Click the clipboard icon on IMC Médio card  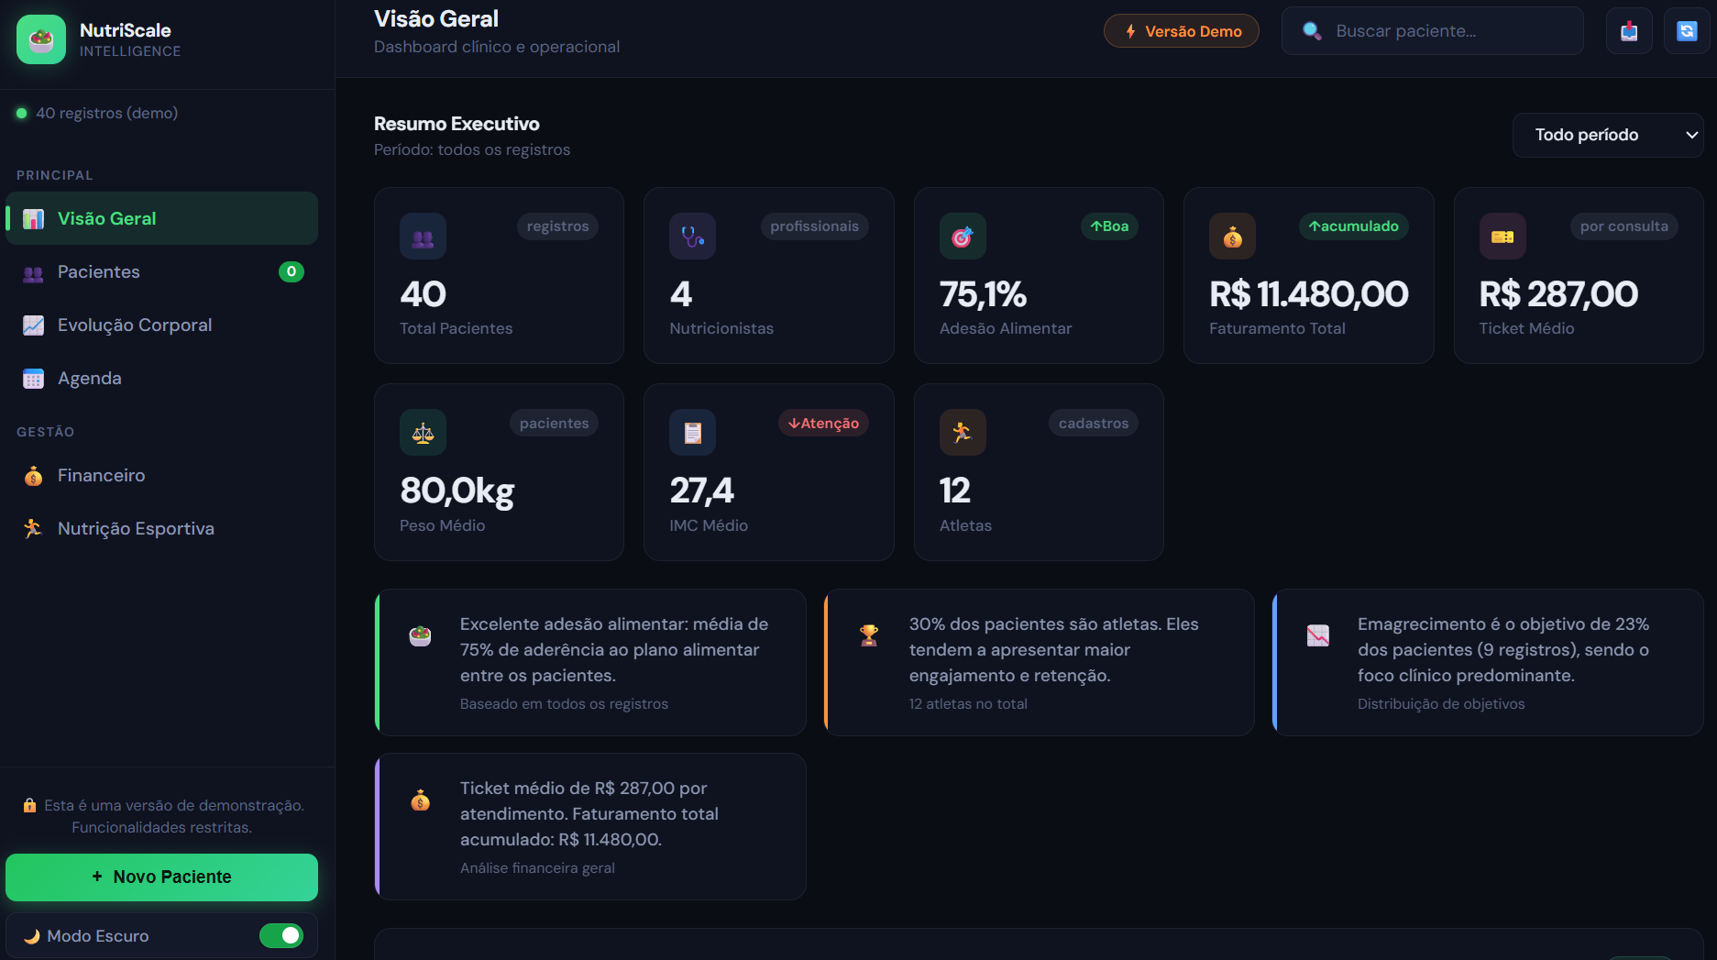[x=692, y=433]
